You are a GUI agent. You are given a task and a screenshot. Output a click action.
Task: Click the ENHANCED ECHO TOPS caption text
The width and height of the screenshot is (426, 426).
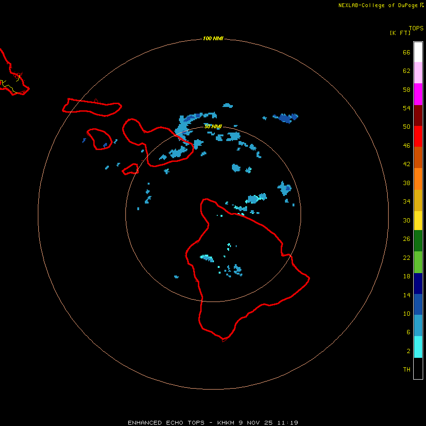click(166, 423)
